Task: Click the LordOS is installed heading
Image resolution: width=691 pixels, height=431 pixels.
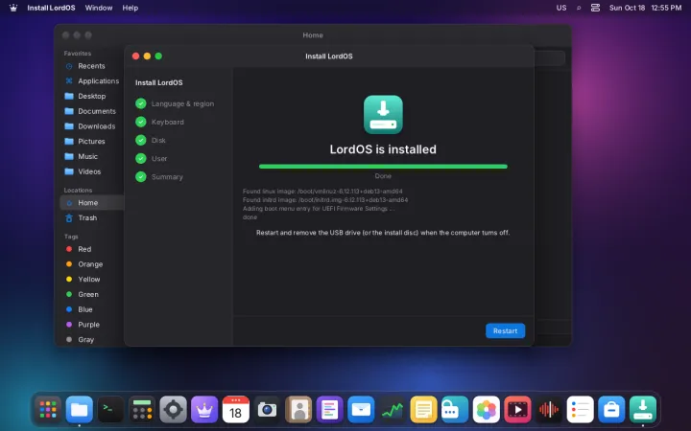Action: click(x=383, y=149)
